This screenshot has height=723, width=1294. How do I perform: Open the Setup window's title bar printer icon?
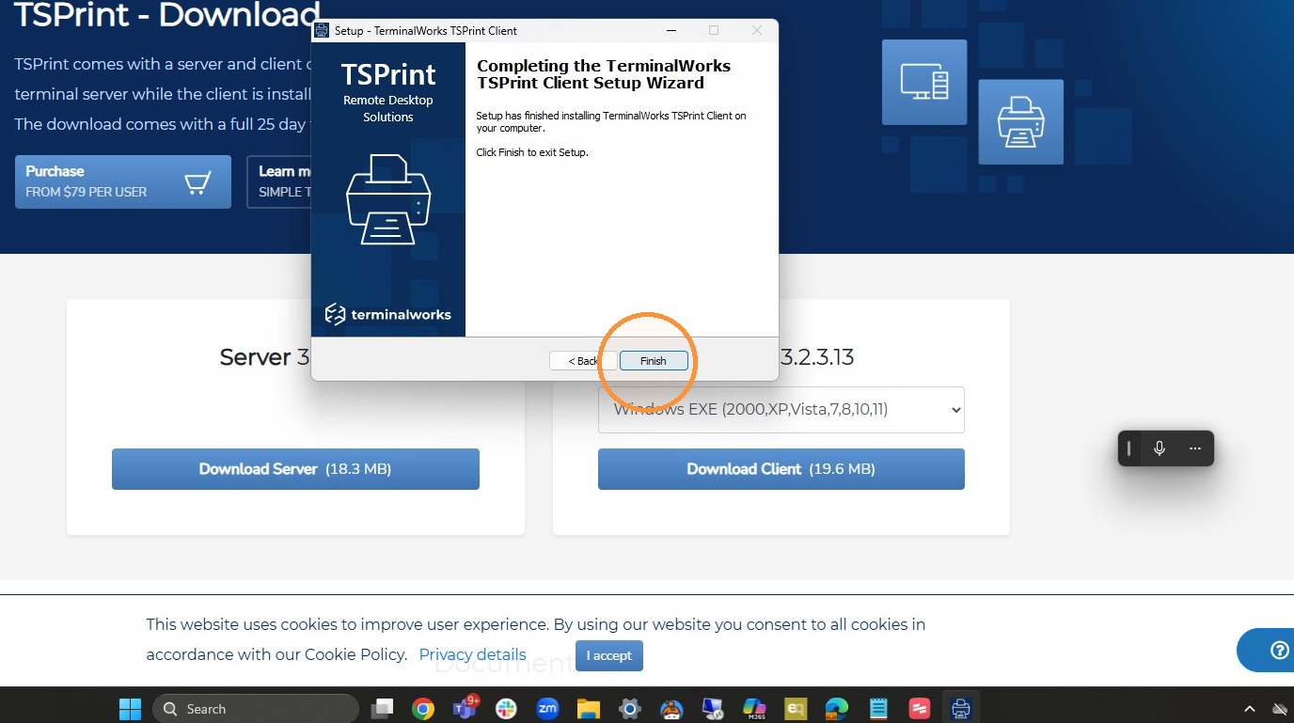click(x=323, y=31)
